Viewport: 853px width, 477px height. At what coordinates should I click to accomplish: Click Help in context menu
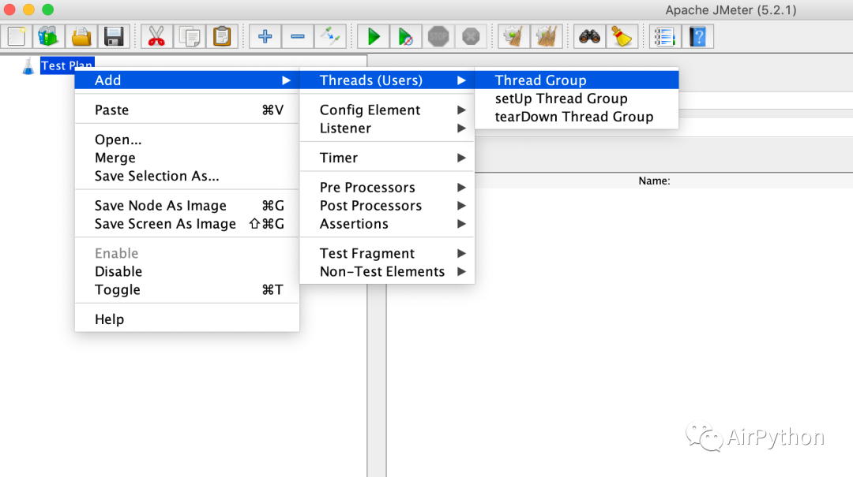coord(186,319)
